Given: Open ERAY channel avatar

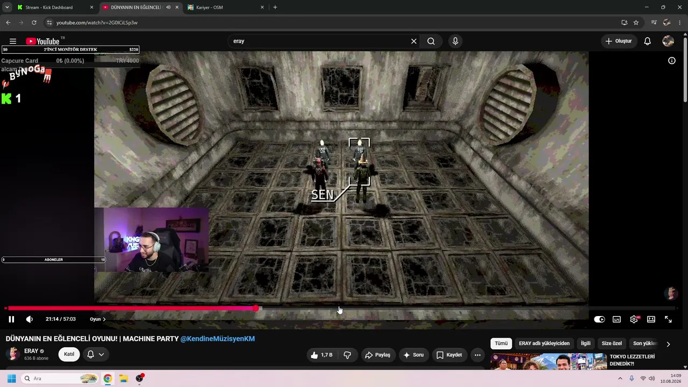Looking at the screenshot, I should [13, 354].
